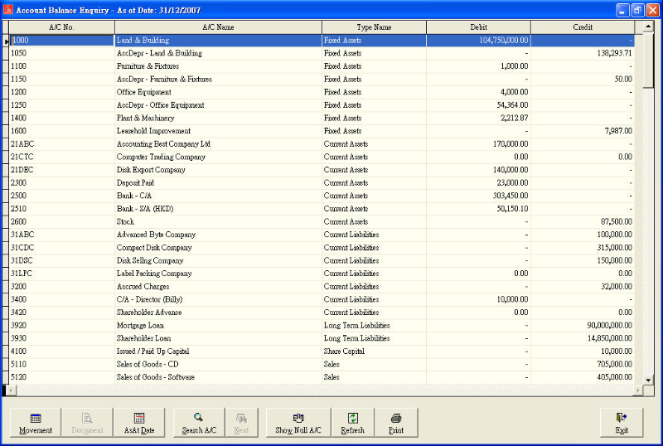The image size is (663, 446).
Task: Print the account balance enquiry
Action: pyautogui.click(x=396, y=422)
